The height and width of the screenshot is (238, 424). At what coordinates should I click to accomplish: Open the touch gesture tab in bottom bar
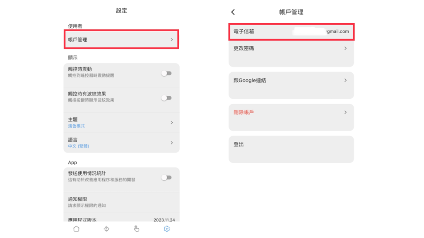137,229
